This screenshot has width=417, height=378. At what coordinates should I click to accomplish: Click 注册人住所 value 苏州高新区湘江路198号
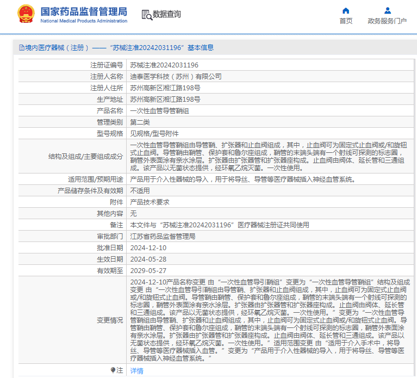(165, 88)
